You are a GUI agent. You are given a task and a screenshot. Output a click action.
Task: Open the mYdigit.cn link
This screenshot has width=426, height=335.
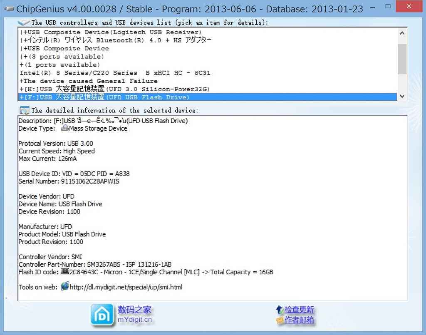coord(135,320)
